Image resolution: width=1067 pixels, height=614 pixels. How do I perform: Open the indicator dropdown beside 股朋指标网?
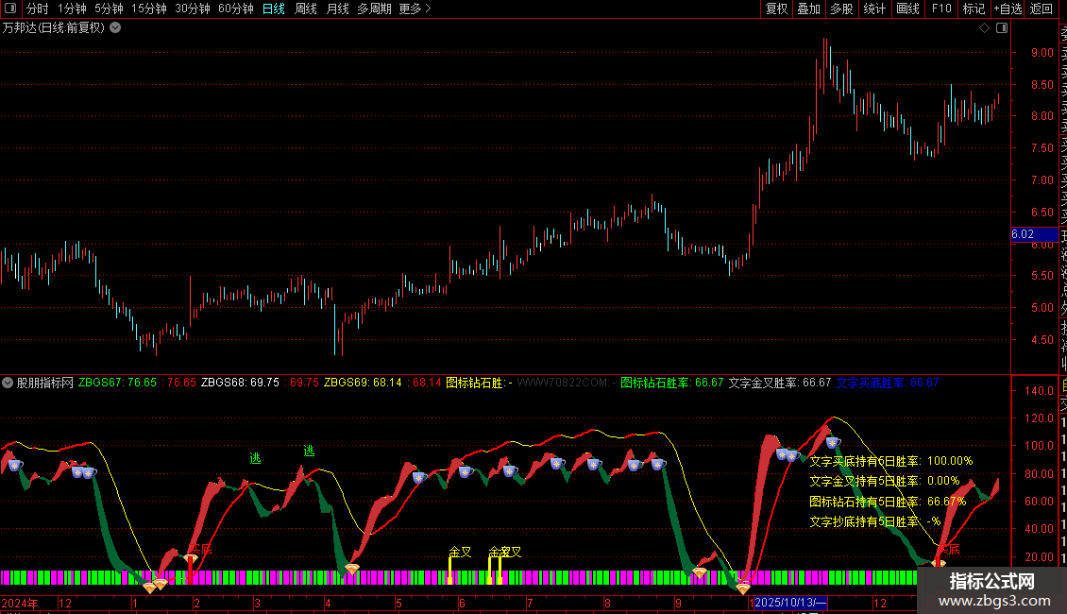pyautogui.click(x=8, y=383)
